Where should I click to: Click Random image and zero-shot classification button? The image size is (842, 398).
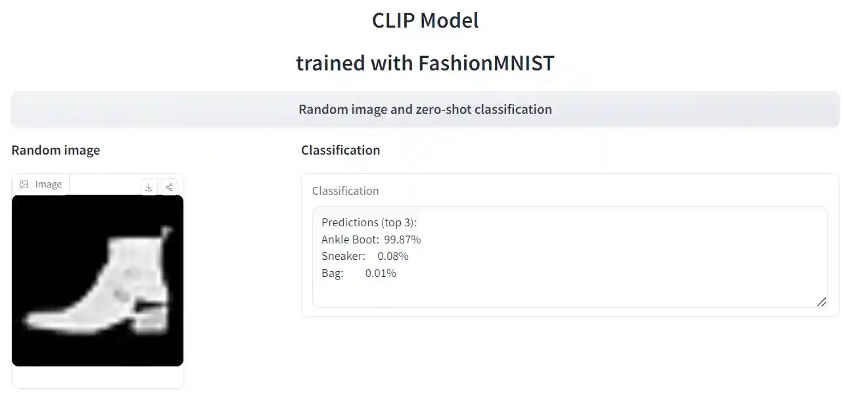click(x=425, y=109)
